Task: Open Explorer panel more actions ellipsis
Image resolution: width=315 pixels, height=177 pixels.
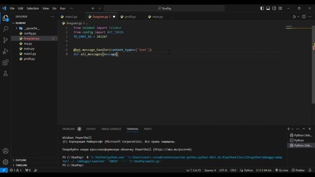Action: tap(53, 17)
